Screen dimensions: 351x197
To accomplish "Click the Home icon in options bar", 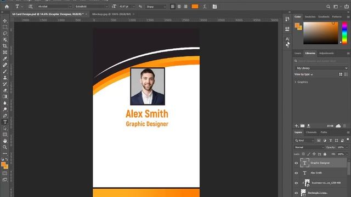I will pos(7,7).
